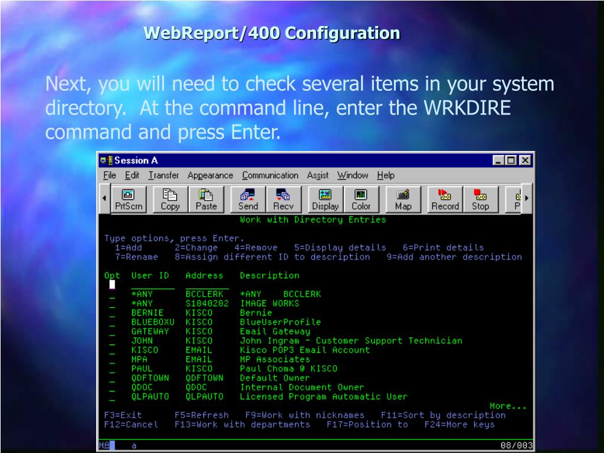
Task: Click the MP Associates description
Action: (275, 359)
